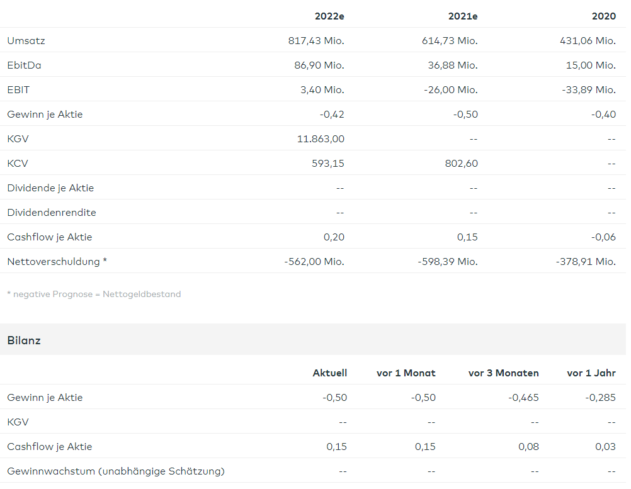
Task: Click the EbitDa row label
Action: point(25,65)
